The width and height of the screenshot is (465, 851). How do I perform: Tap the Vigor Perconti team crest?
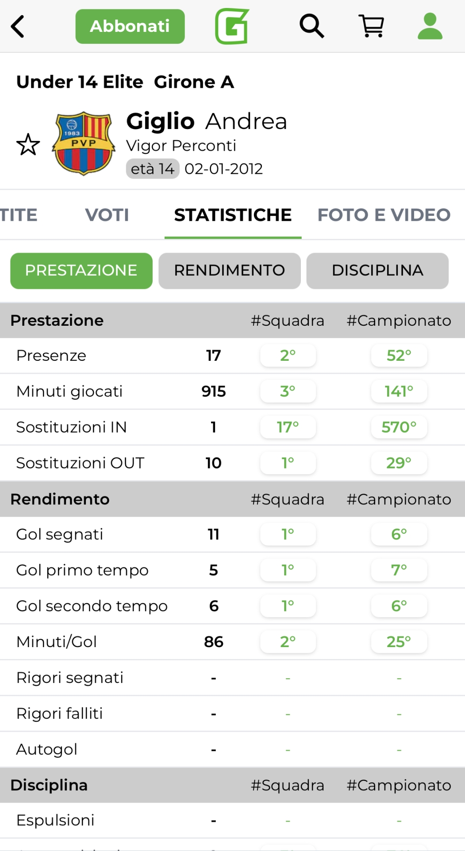pyautogui.click(x=84, y=143)
